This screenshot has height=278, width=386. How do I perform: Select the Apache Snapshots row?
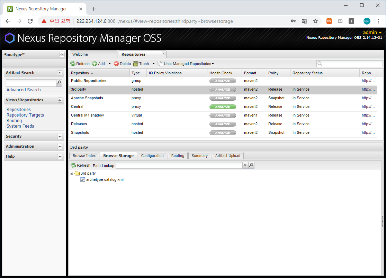(223, 98)
